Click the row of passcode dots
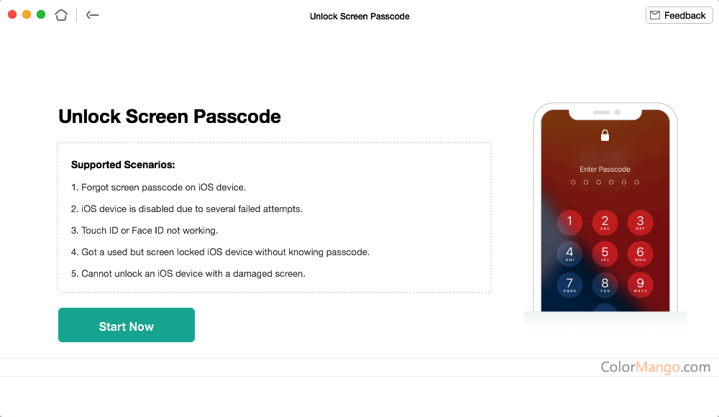 [605, 183]
